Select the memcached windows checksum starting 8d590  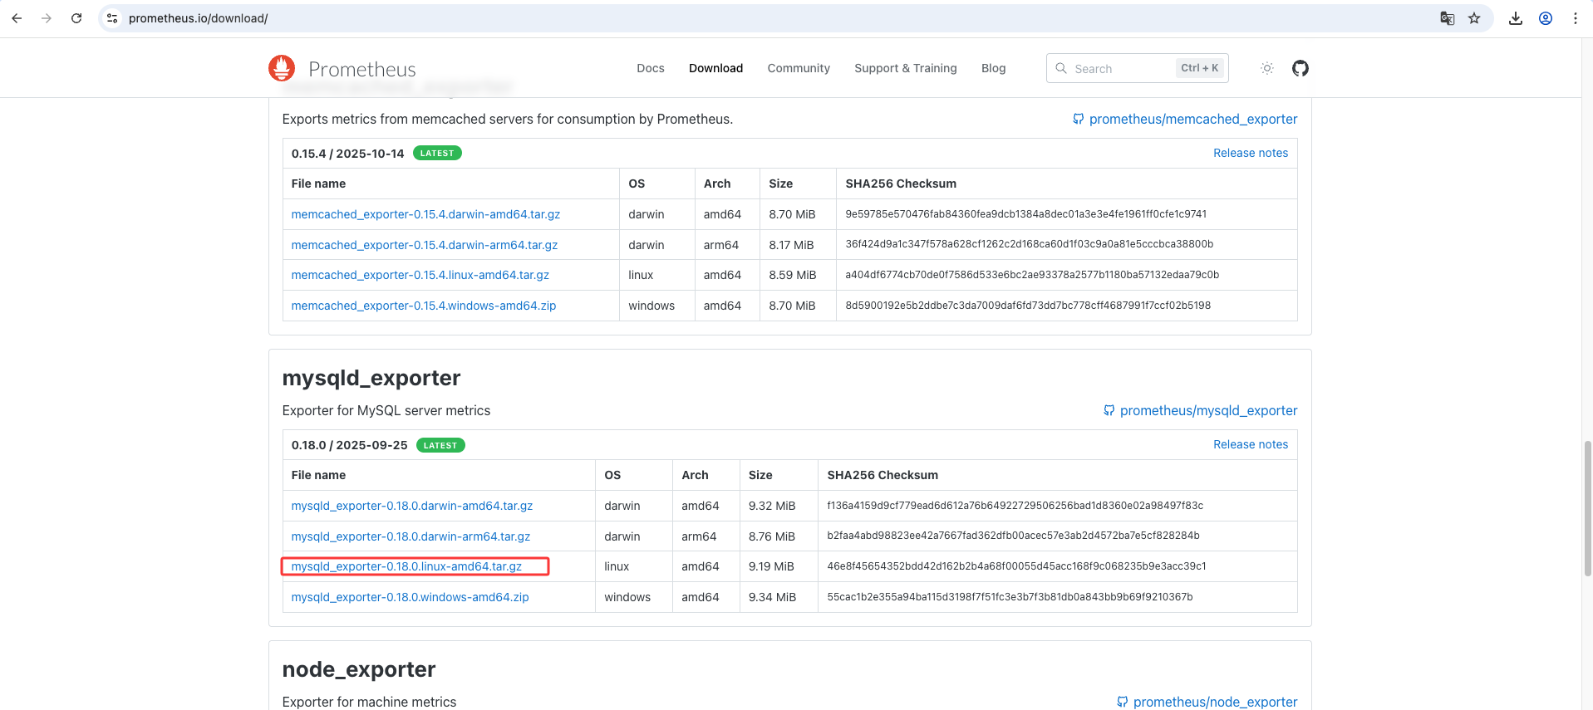click(1028, 306)
